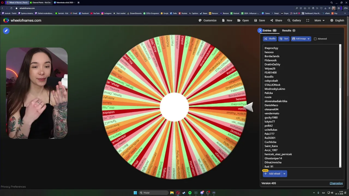Open the StreamElements bookmark
Viewport: 349px width, 196px height.
click(x=134, y=13)
